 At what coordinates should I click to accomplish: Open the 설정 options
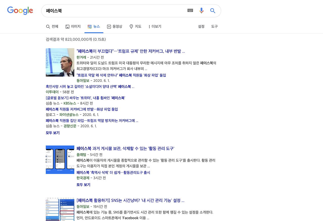[201, 26]
